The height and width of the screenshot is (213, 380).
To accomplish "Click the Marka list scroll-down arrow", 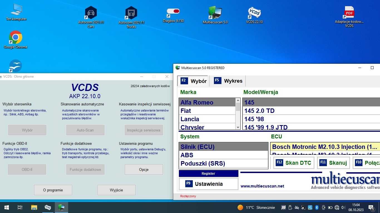I will [x=238, y=127].
